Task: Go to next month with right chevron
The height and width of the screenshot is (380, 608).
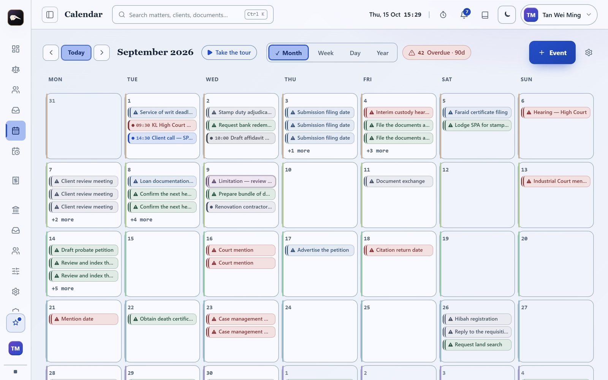Action: (x=102, y=53)
